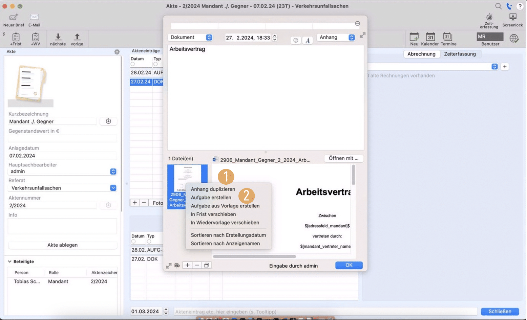Go to next file with nächste arrow
Screen dimensions: 527x320
pyautogui.click(x=58, y=37)
